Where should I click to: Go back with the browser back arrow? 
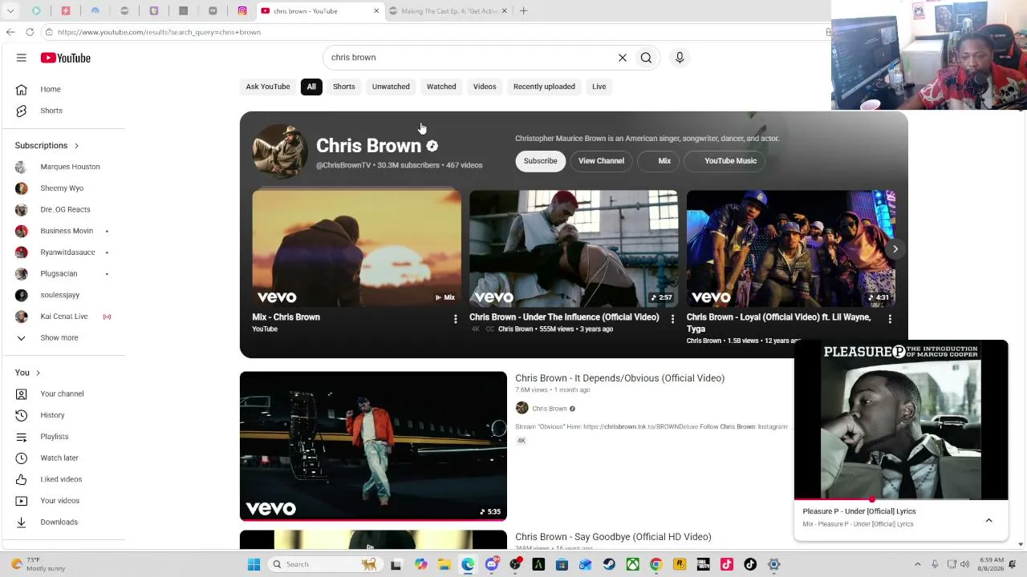pyautogui.click(x=10, y=32)
